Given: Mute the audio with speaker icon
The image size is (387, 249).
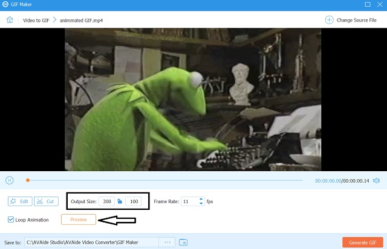Looking at the screenshot, I should coord(376,181).
